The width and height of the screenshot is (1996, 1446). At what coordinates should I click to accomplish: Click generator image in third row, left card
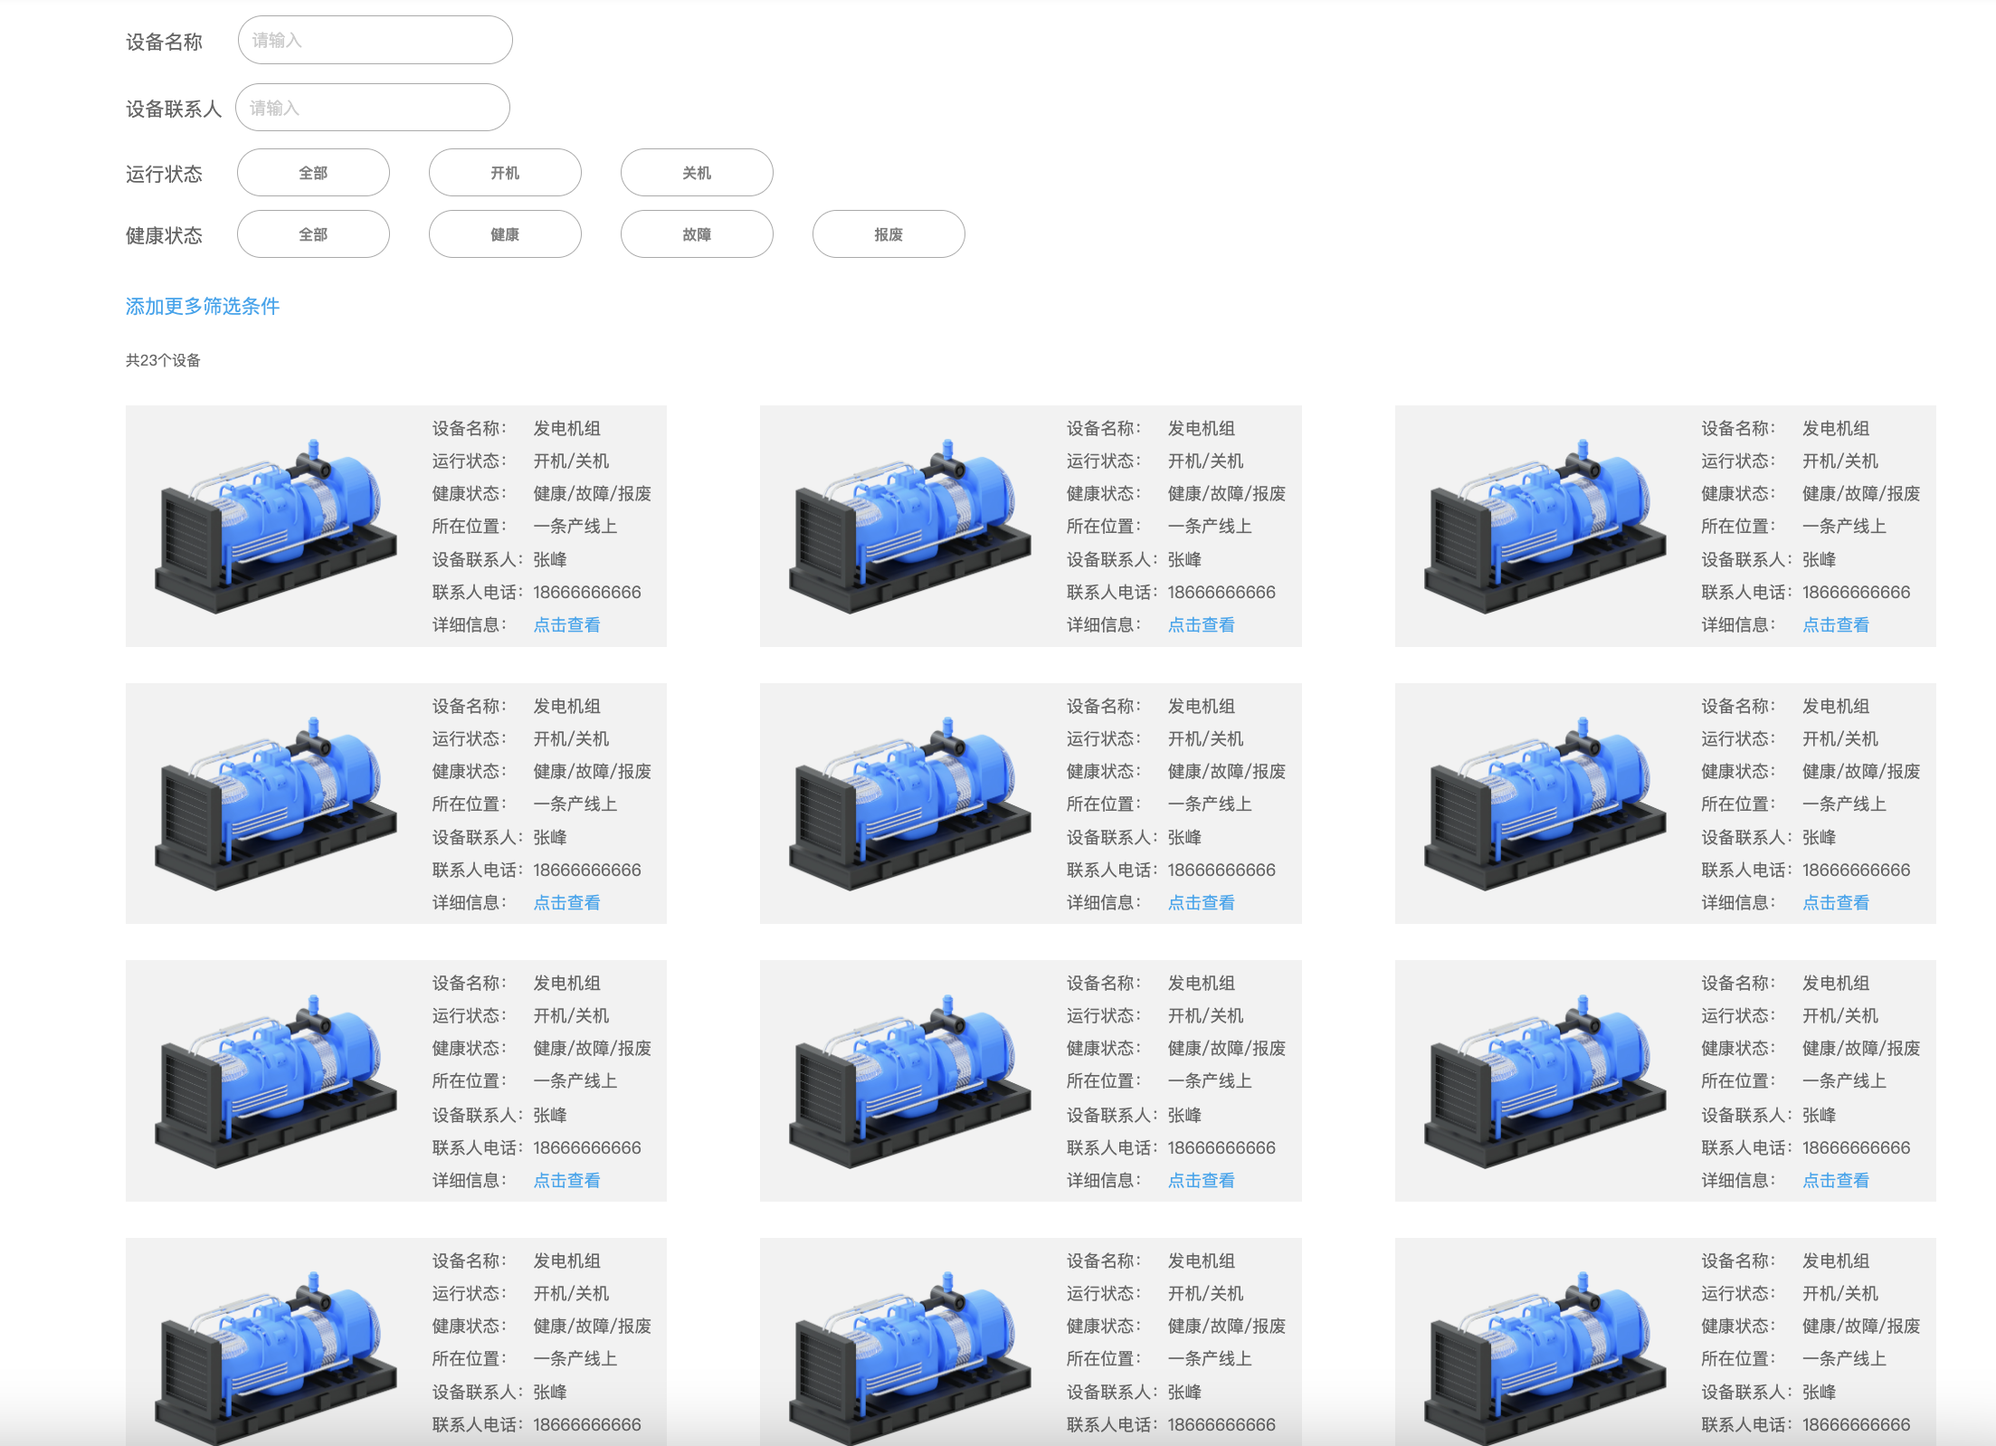(x=276, y=1082)
